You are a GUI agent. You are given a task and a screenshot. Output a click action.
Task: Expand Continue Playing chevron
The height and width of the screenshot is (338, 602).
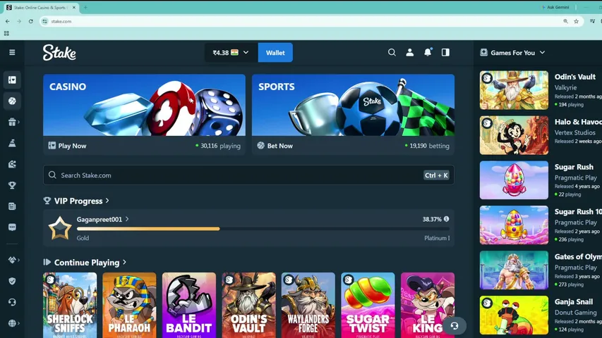(x=124, y=262)
